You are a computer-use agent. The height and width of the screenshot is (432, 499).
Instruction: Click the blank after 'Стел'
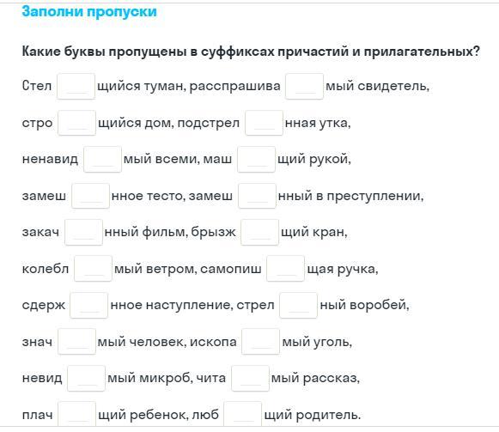point(76,86)
